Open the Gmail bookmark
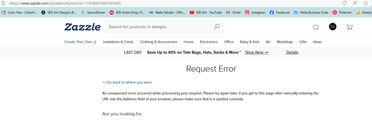 point(233,12)
